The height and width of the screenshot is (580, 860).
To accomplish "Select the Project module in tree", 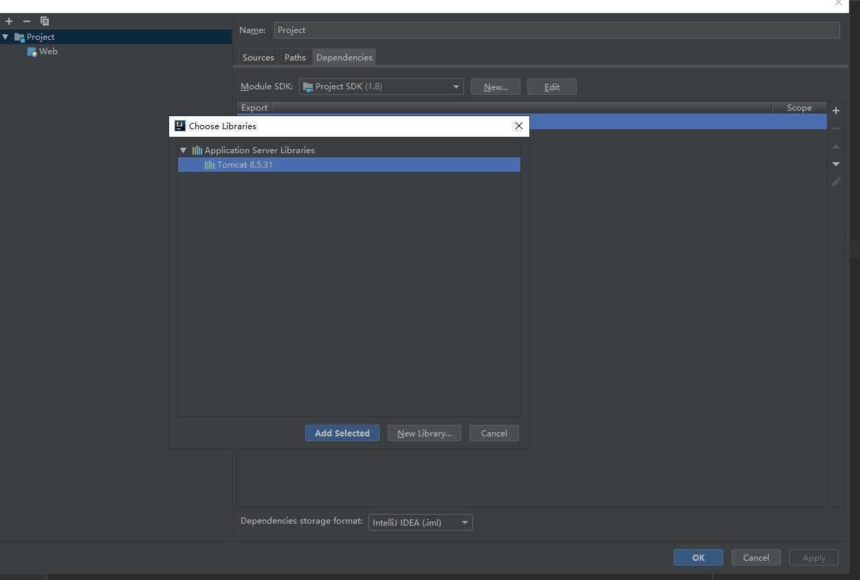I will [115, 37].
